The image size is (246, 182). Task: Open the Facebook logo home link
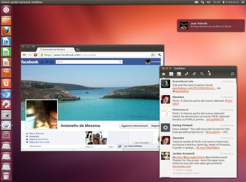tap(30, 62)
